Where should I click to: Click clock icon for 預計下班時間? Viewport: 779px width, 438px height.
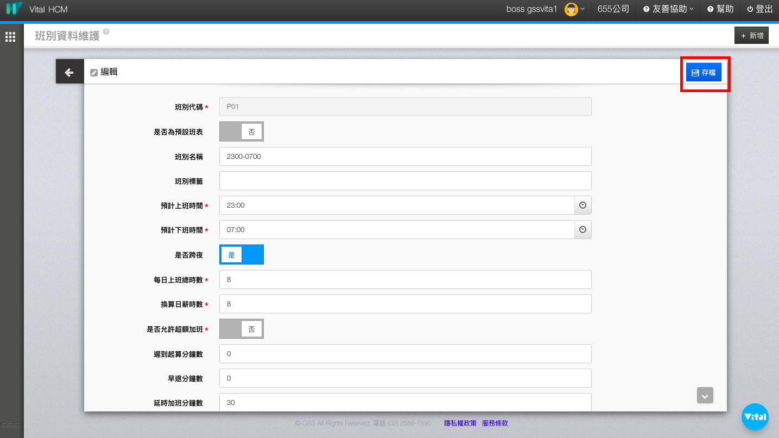coord(582,230)
